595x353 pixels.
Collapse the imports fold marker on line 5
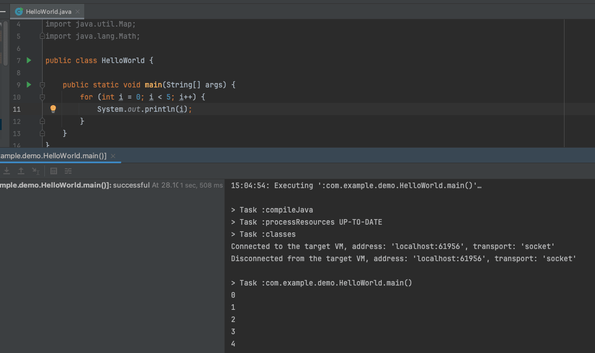[42, 37]
